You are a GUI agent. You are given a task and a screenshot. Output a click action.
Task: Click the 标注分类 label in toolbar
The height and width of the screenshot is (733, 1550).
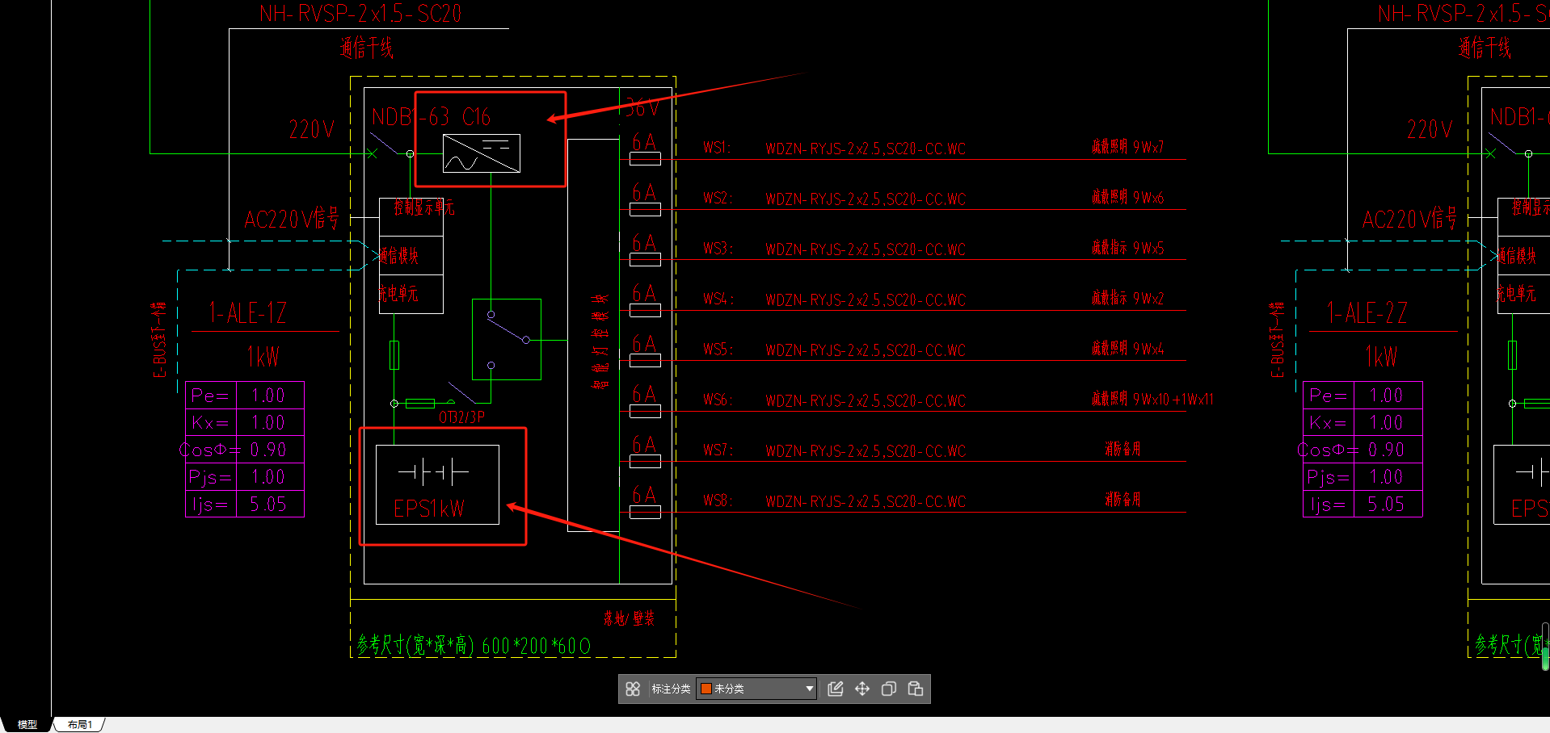tap(671, 689)
